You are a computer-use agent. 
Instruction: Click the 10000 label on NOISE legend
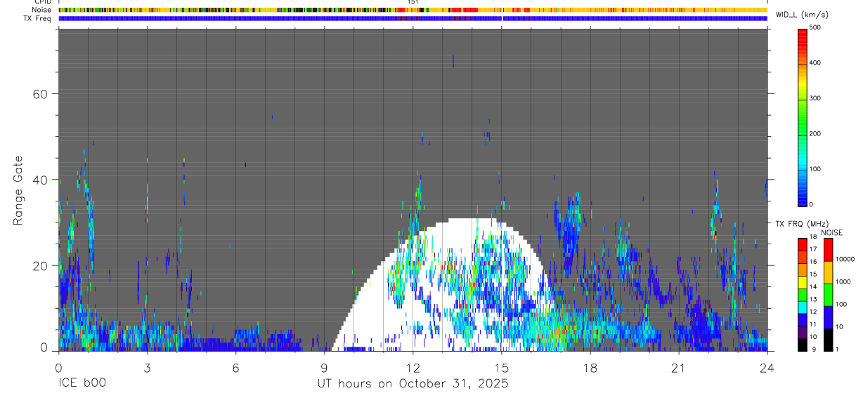pos(845,259)
